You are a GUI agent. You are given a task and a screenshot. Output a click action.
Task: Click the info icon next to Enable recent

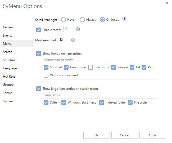pos(78,29)
